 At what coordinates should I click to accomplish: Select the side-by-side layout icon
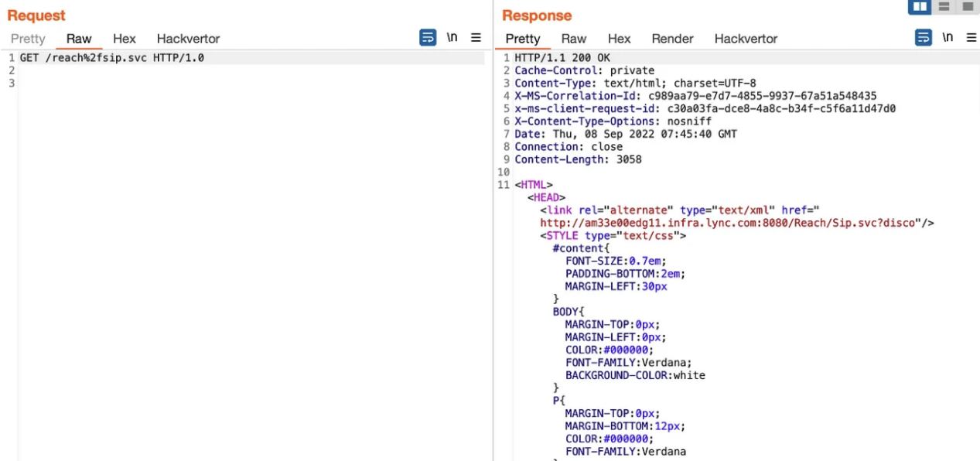point(920,7)
